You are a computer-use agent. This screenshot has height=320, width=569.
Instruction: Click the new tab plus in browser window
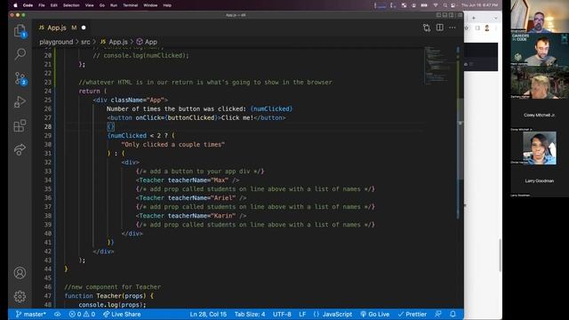coord(474,18)
